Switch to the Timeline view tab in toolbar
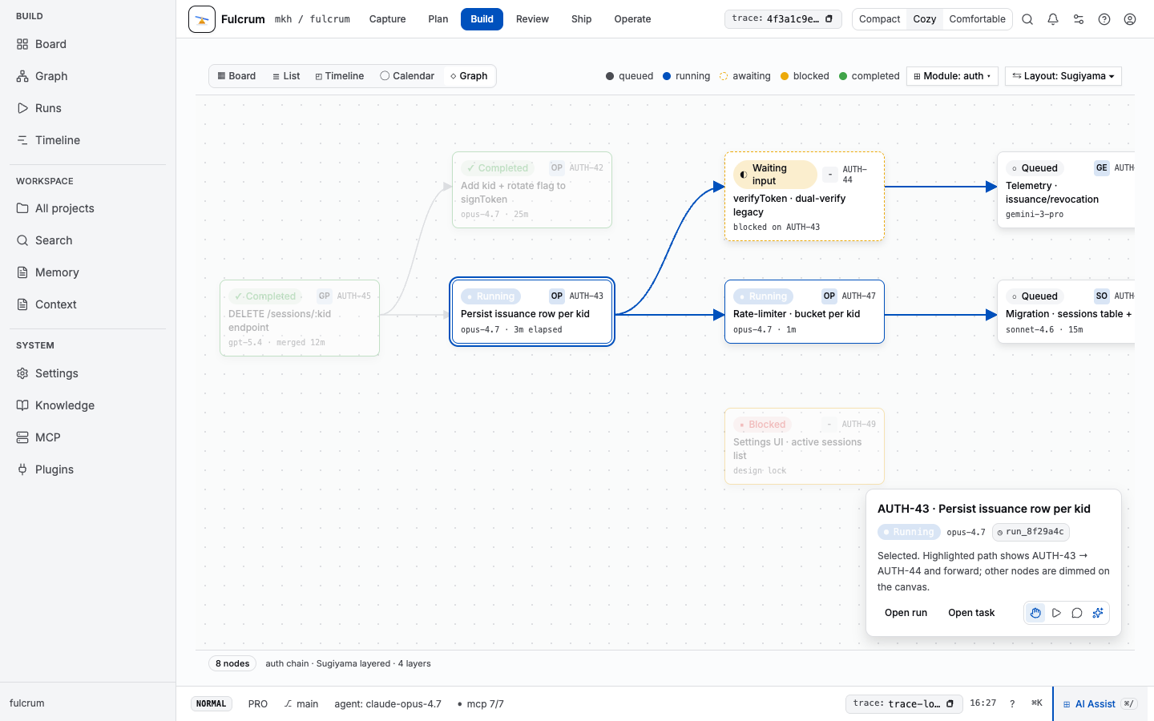Screen dimensions: 1154x721 [x=339, y=76]
